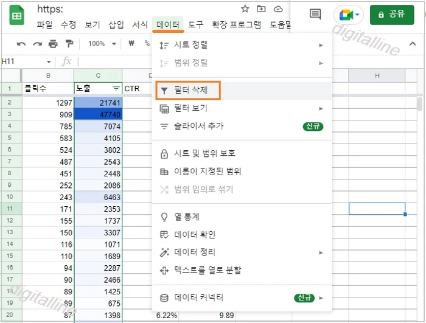The height and width of the screenshot is (323, 426).
Task: Click cell with value 6.22%
Action: [x=150, y=315]
